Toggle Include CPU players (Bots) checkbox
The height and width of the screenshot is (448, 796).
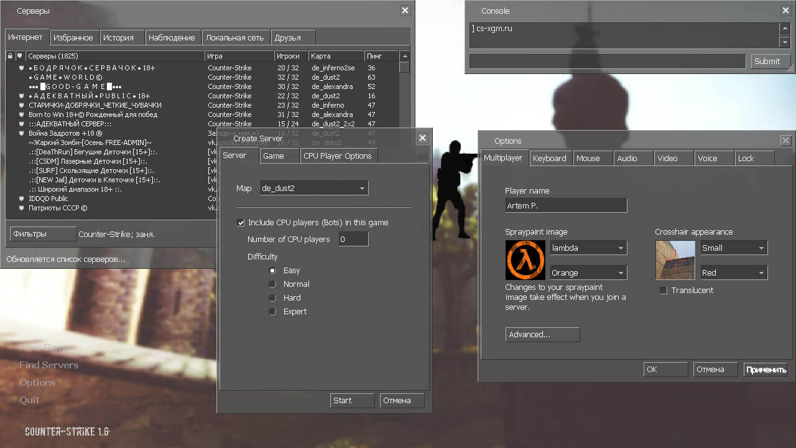pos(241,223)
